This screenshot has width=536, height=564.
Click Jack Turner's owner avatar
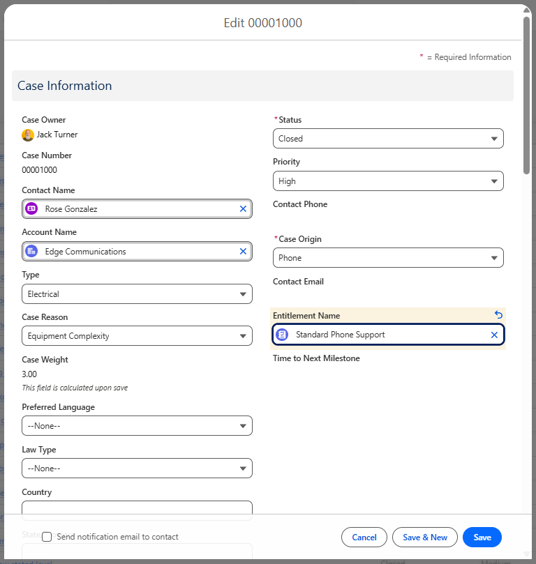(x=28, y=135)
